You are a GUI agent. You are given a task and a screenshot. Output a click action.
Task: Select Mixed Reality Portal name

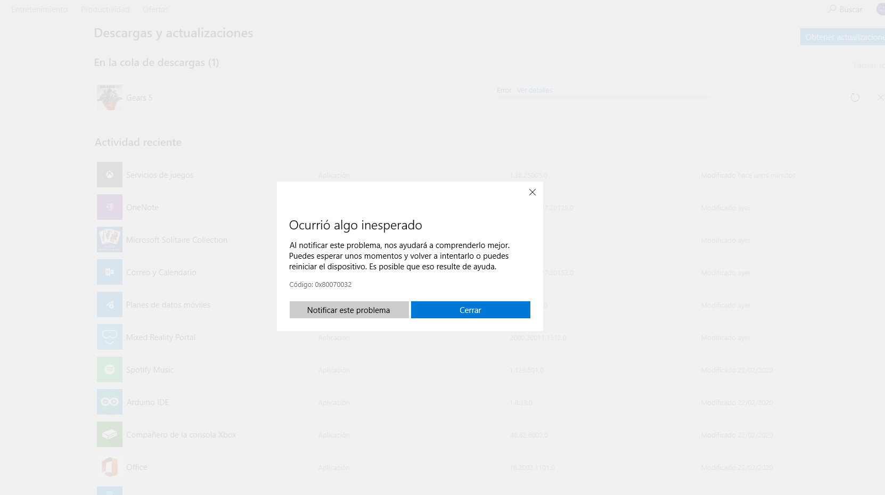[161, 337]
